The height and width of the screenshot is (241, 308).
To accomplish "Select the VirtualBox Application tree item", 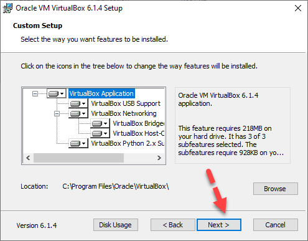I will pyautogui.click(x=101, y=93).
